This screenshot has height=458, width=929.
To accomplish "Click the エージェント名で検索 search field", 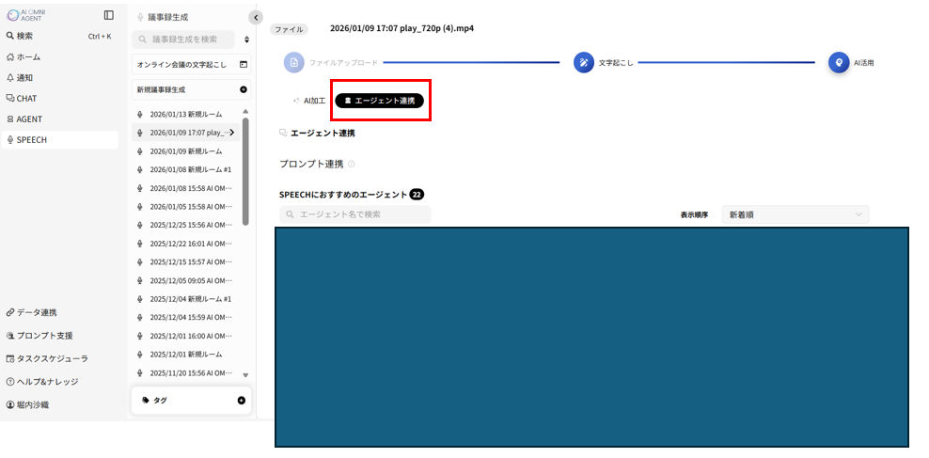I will 355,214.
